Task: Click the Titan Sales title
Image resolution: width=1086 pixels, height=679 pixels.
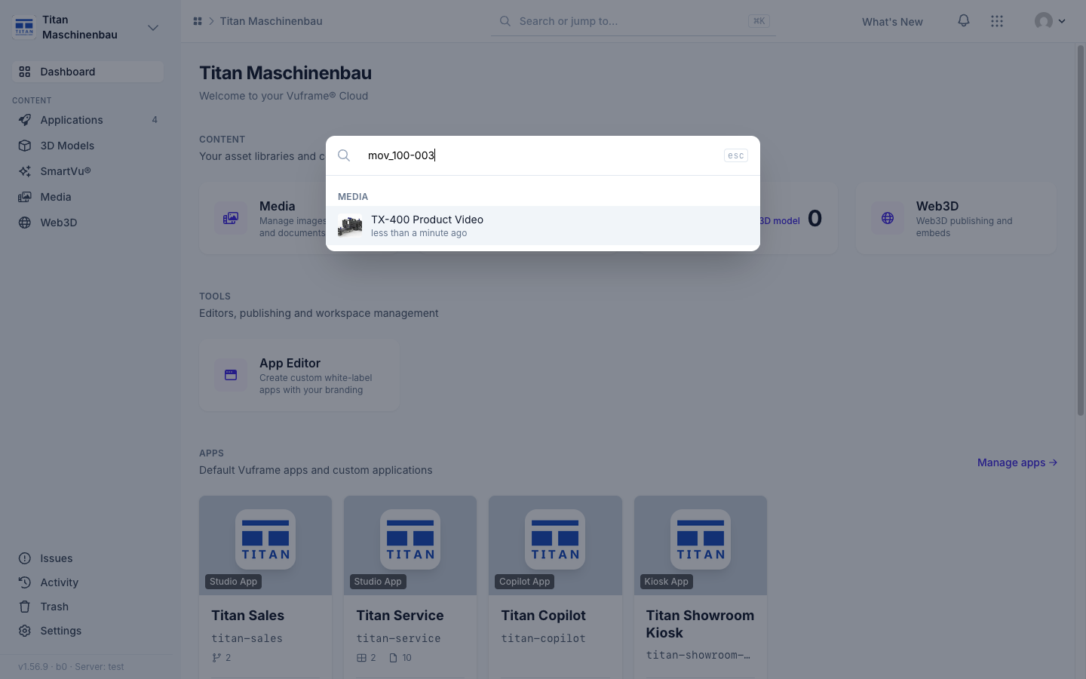Action: pyautogui.click(x=248, y=616)
